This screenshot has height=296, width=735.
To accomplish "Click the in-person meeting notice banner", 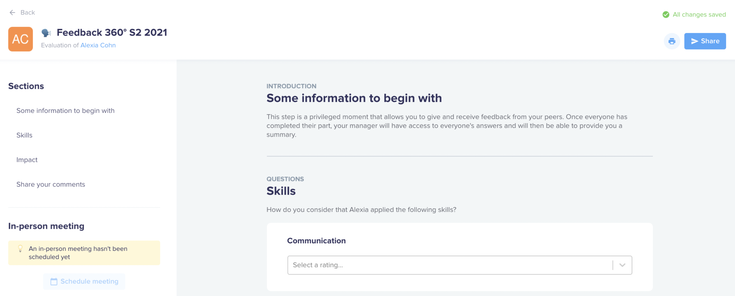I will [x=84, y=253].
